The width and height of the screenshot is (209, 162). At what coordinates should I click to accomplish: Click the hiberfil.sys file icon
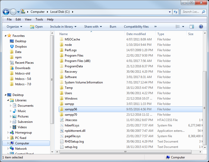pyautogui.click(x=61, y=125)
